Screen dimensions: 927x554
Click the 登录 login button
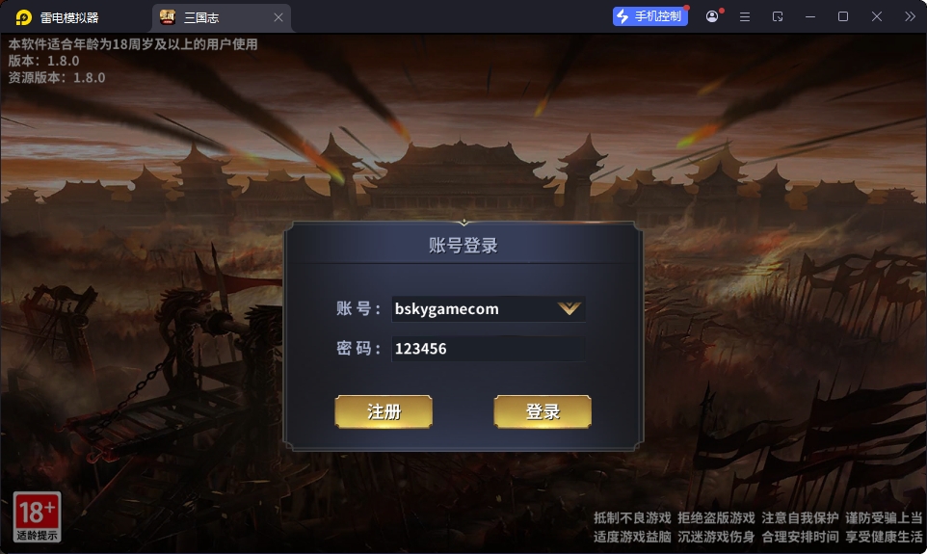(x=543, y=411)
